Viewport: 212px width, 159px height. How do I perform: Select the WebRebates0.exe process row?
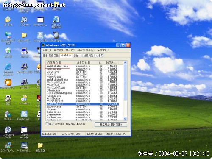pos(83,80)
